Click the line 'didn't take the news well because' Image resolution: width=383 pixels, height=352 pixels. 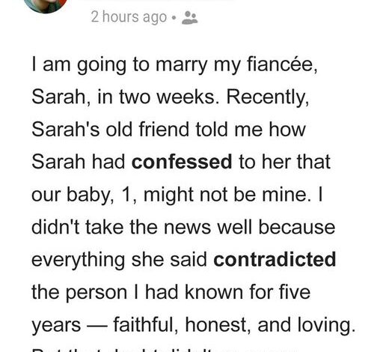pyautogui.click(x=183, y=227)
